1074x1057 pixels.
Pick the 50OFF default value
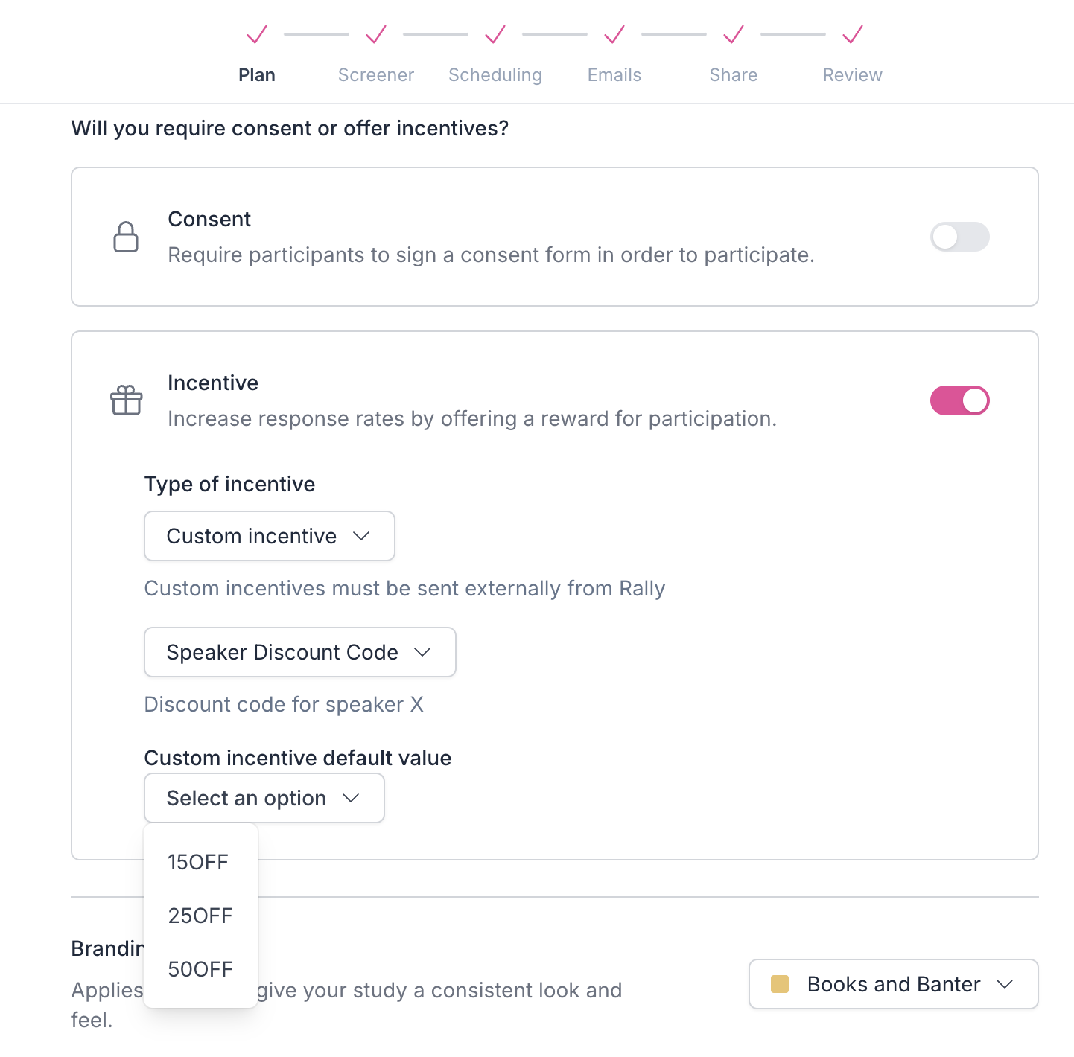(200, 969)
